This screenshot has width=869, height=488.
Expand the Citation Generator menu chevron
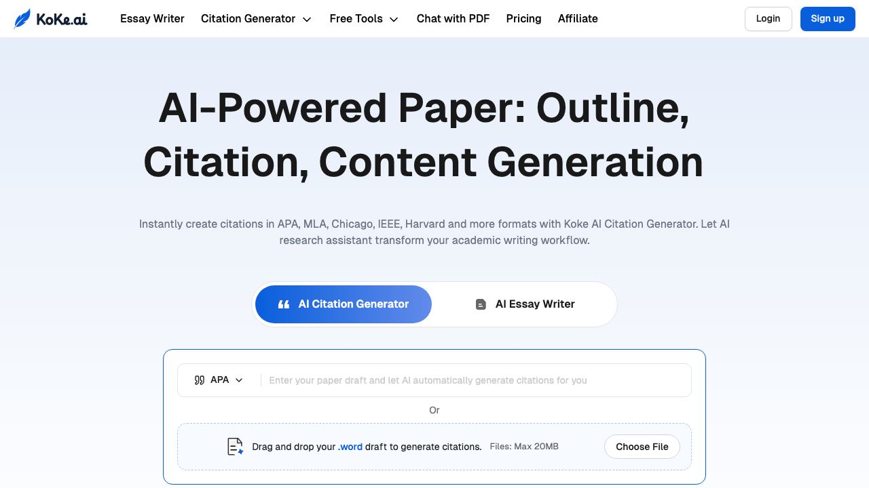307,20
